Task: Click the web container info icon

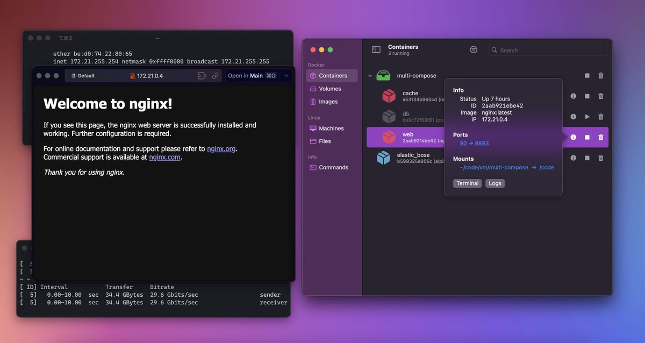Action: tap(573, 137)
